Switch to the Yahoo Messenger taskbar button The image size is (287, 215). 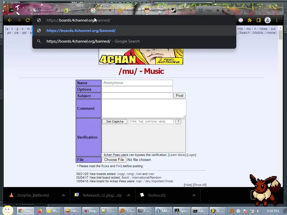point(73,211)
